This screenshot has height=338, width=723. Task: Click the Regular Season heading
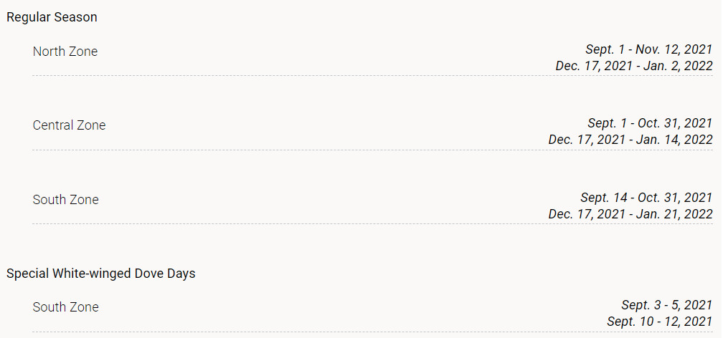click(x=52, y=17)
